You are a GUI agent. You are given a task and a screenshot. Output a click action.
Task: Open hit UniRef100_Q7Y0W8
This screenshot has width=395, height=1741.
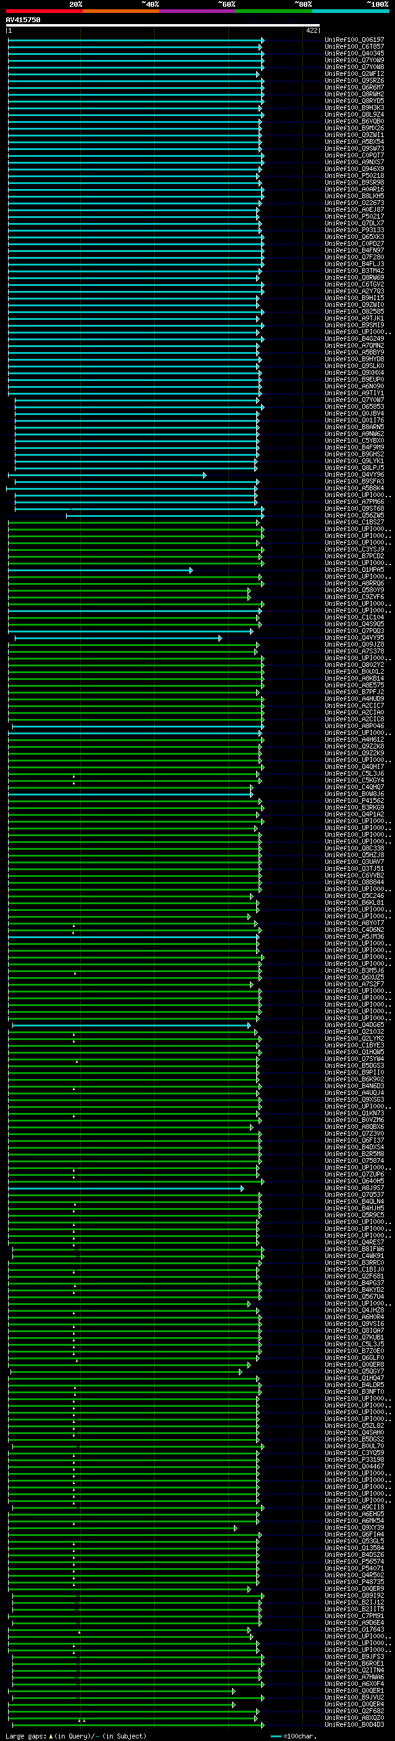coord(354,67)
